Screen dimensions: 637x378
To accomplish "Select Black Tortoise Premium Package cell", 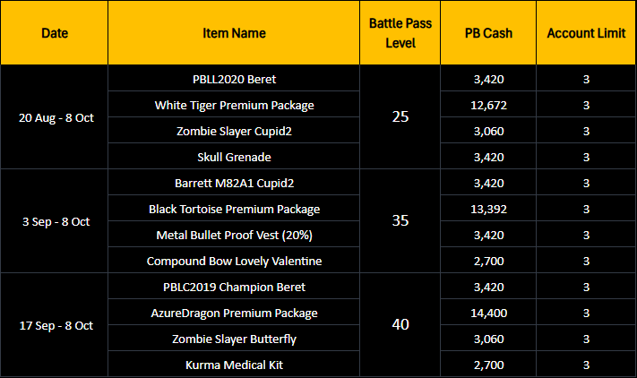I will click(x=234, y=209).
